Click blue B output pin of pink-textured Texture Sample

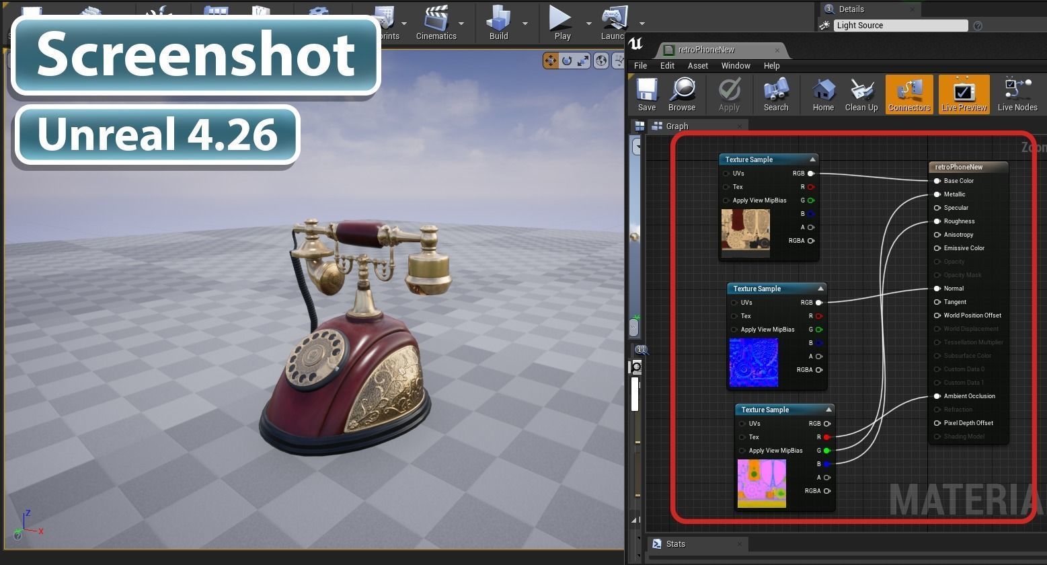827,464
